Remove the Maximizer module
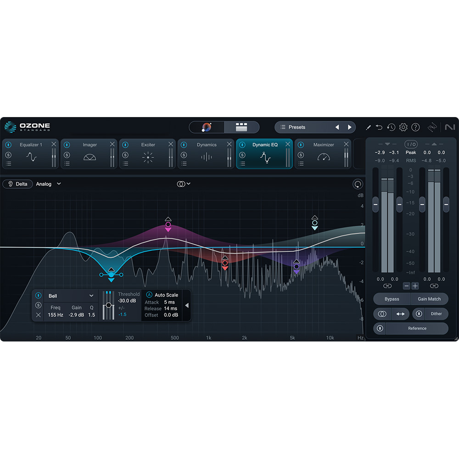459x459 pixels. click(x=346, y=144)
